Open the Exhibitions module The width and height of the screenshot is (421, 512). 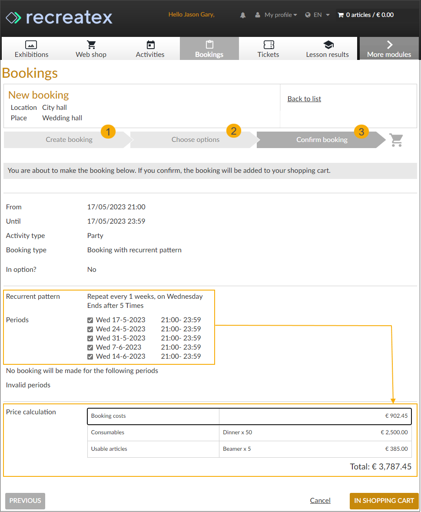pos(31,49)
